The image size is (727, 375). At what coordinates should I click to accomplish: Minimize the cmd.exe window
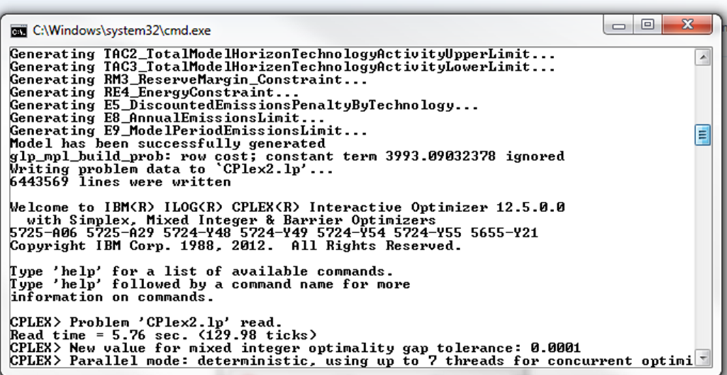point(619,25)
